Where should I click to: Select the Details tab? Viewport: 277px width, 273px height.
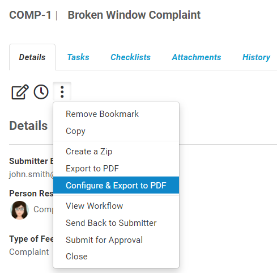pos(32,57)
